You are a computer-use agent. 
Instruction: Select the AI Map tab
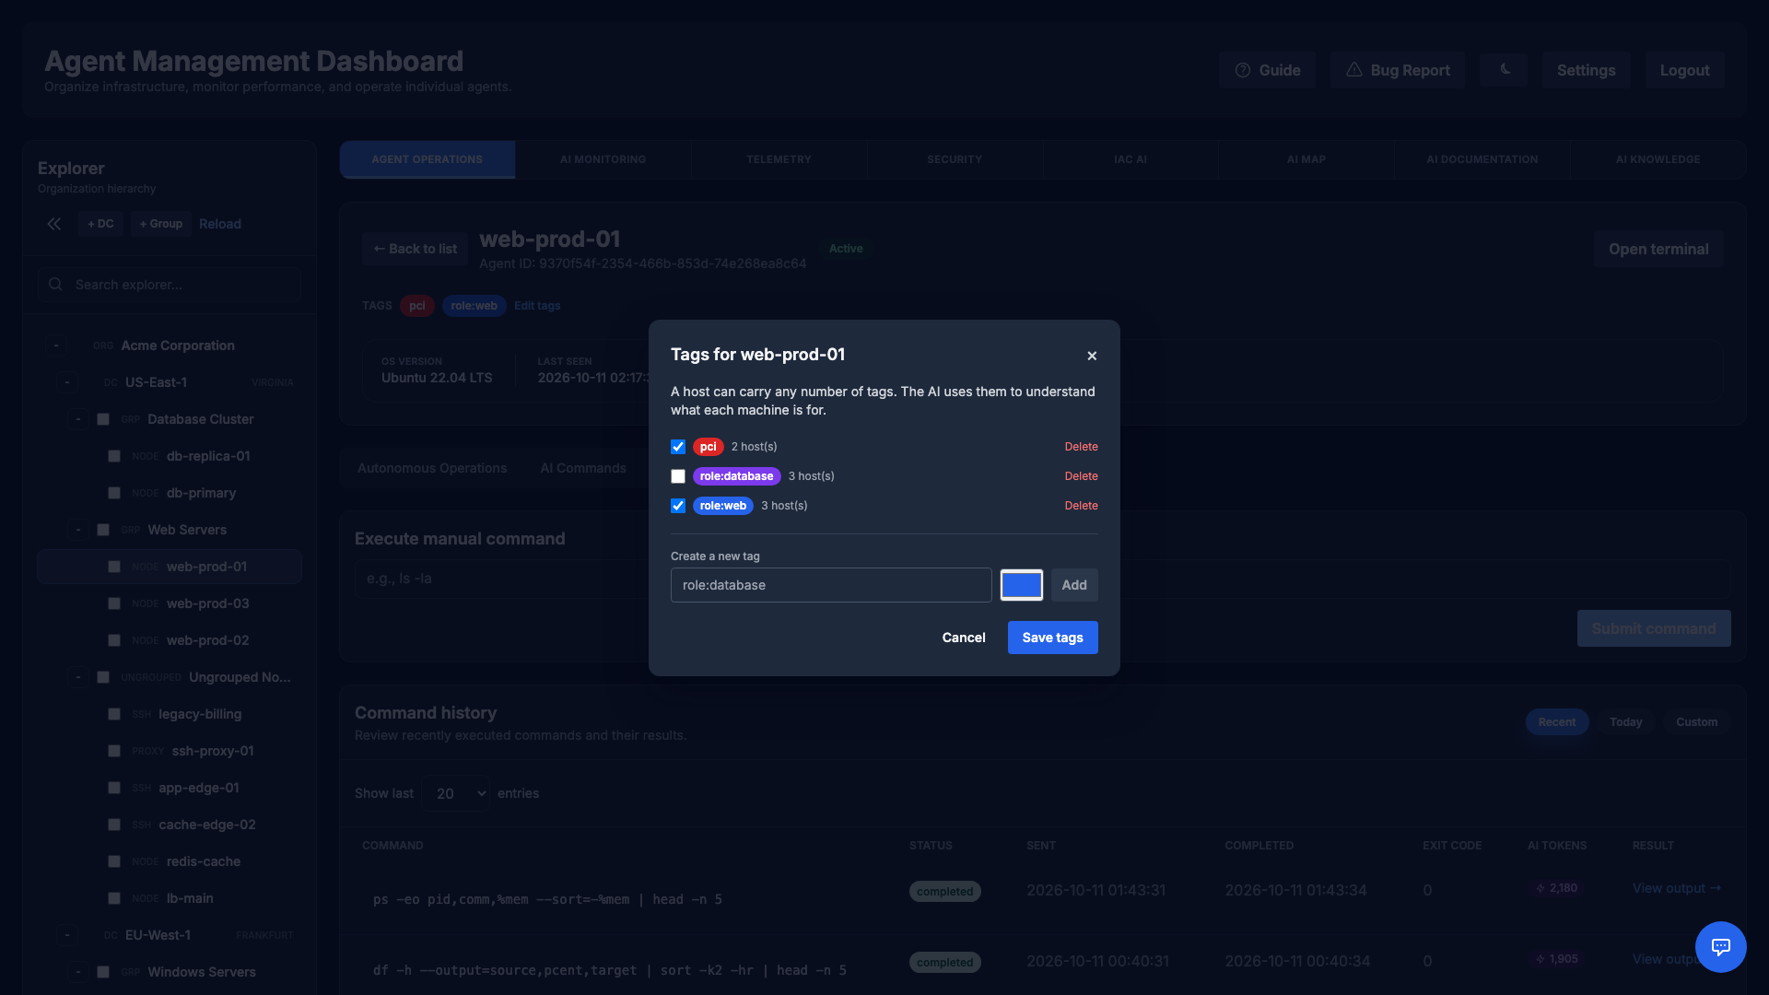coord(1306,159)
